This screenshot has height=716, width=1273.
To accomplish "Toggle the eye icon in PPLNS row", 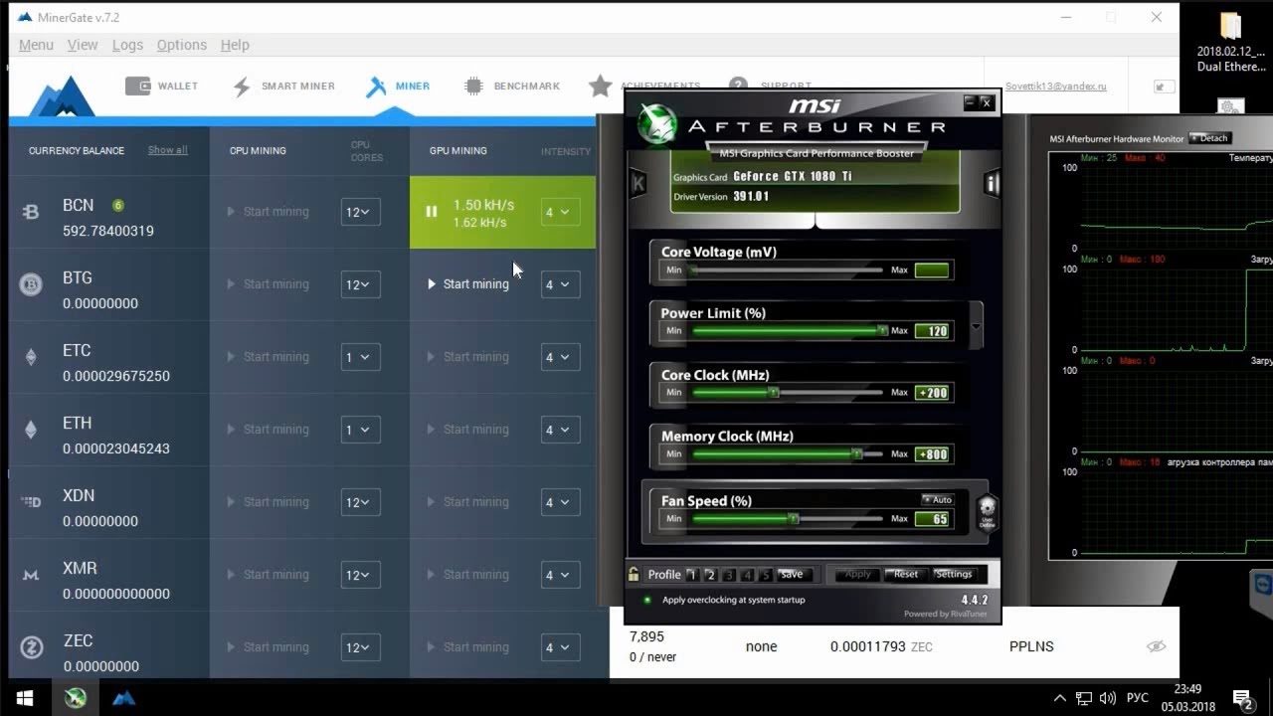I will pyautogui.click(x=1156, y=646).
